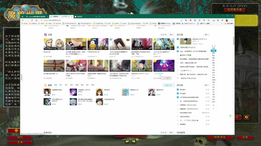The width and height of the screenshot is (261, 146).
Task: Click the bilibili.com address bar
Action: [x=110, y=20]
